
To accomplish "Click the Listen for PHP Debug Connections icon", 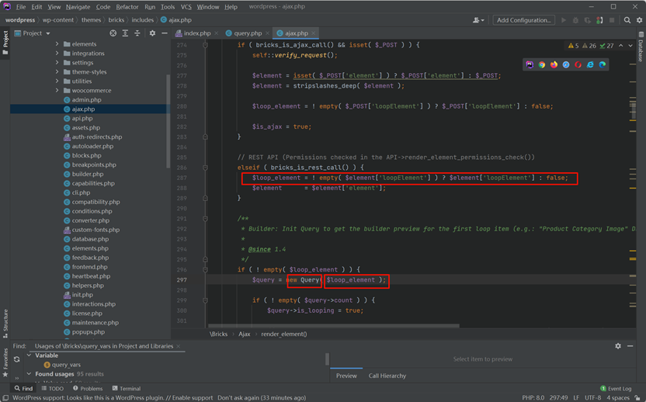I will coord(600,19).
